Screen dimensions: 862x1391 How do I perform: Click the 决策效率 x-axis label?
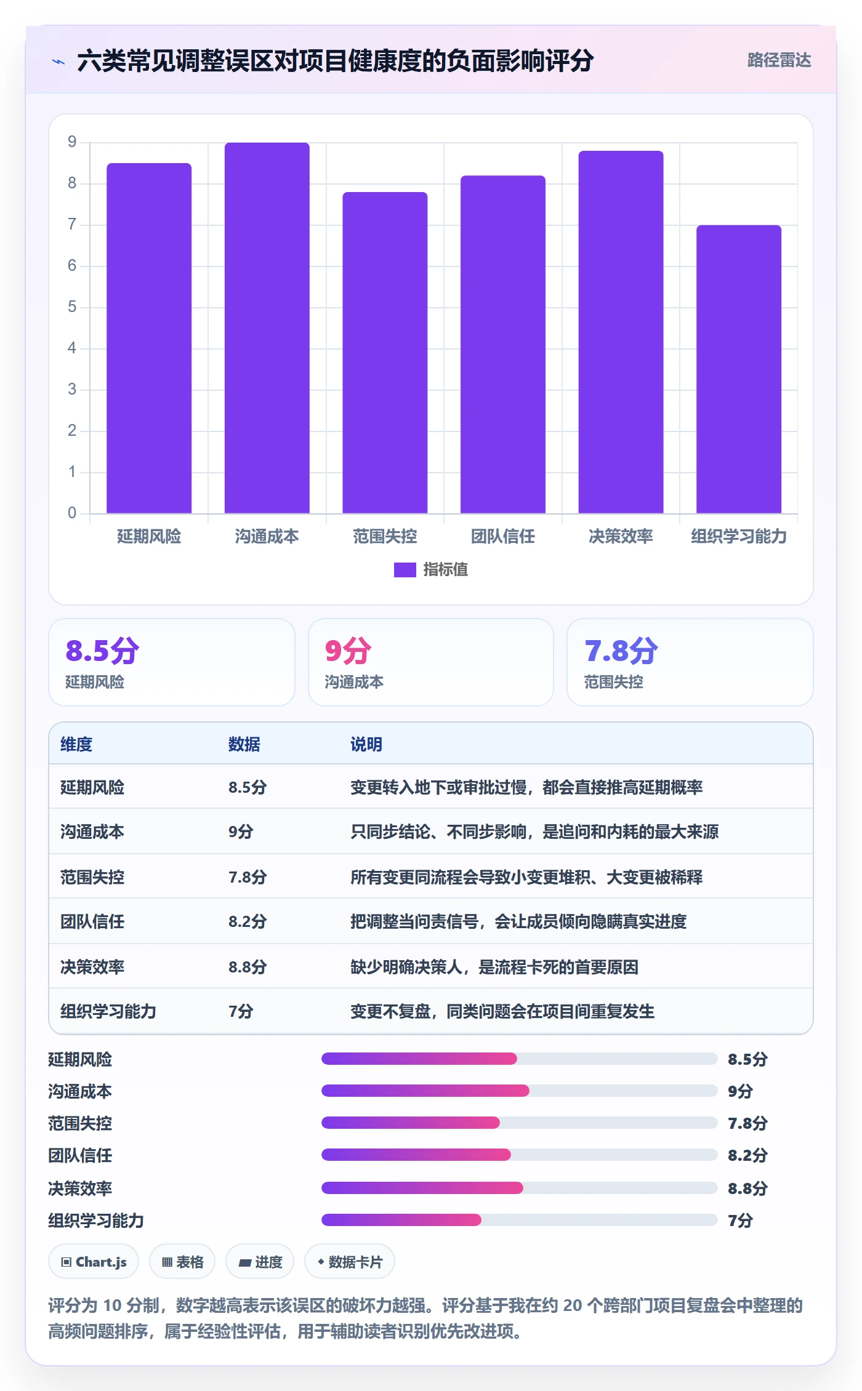pyautogui.click(x=621, y=536)
